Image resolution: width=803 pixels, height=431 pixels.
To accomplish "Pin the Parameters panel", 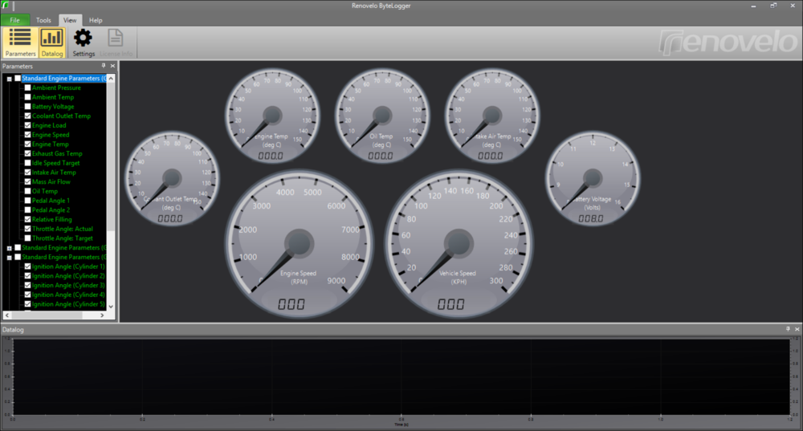I will (x=104, y=66).
